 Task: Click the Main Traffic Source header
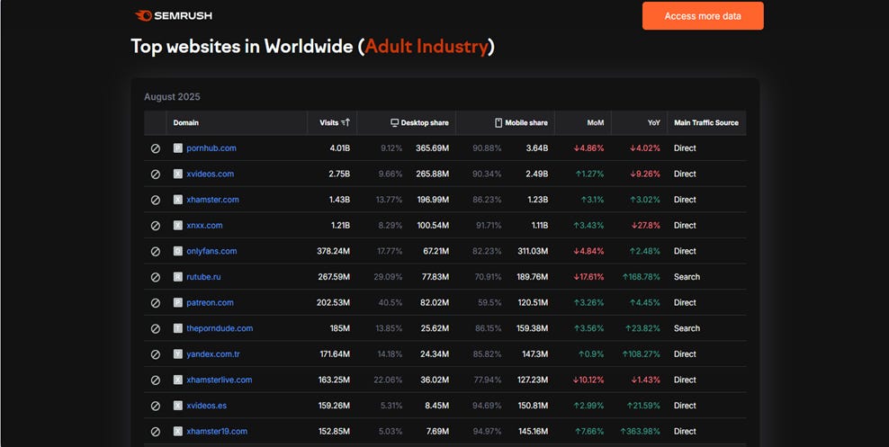tap(705, 122)
